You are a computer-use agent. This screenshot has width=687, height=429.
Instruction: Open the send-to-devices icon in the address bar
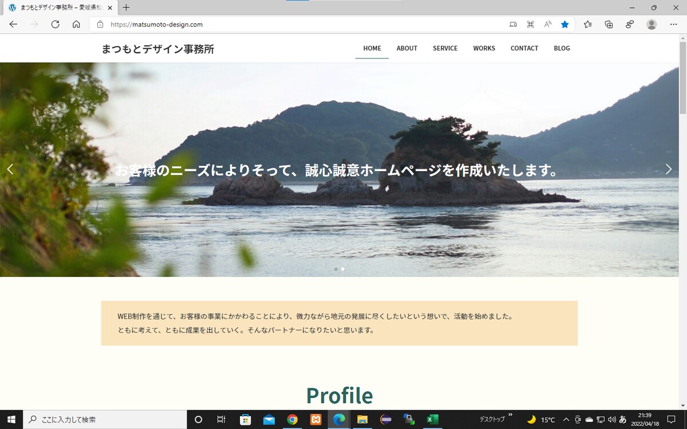click(513, 25)
